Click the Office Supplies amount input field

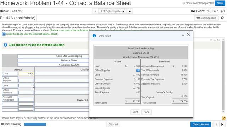click(26, 81)
